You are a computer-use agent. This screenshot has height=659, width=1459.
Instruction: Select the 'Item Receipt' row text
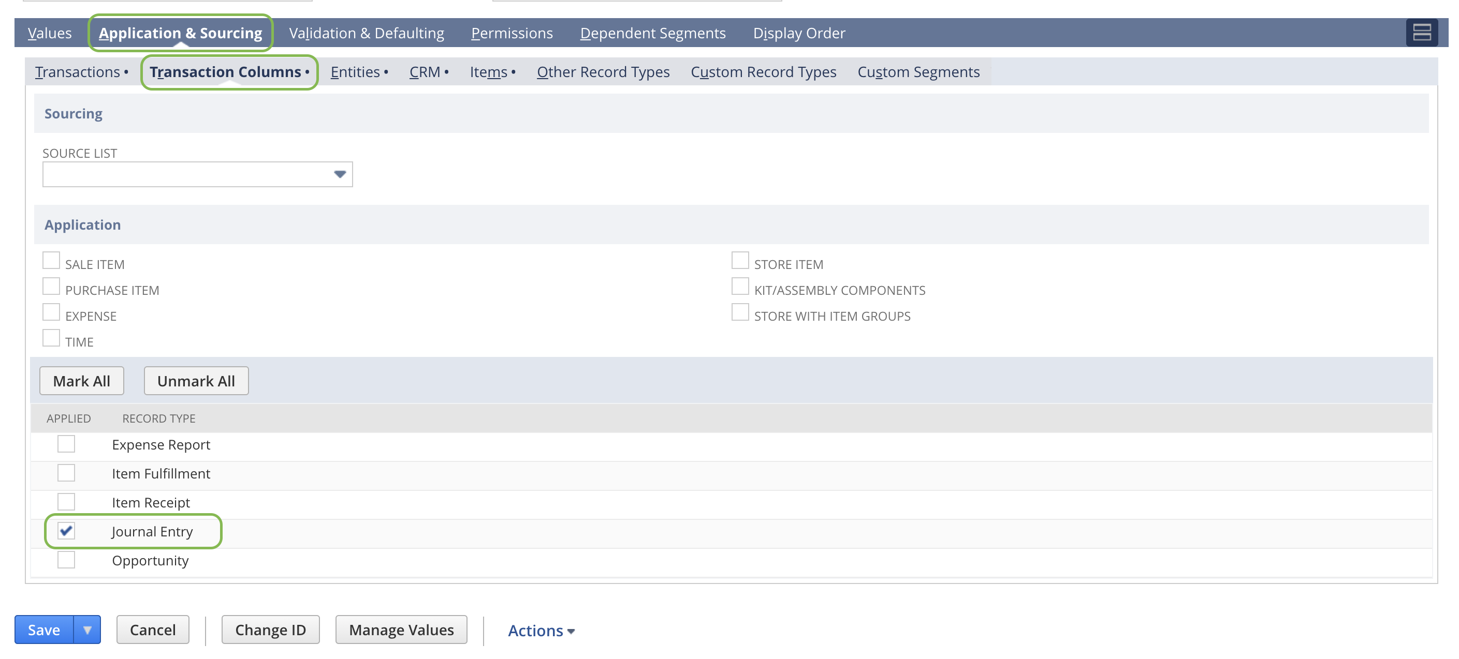151,503
